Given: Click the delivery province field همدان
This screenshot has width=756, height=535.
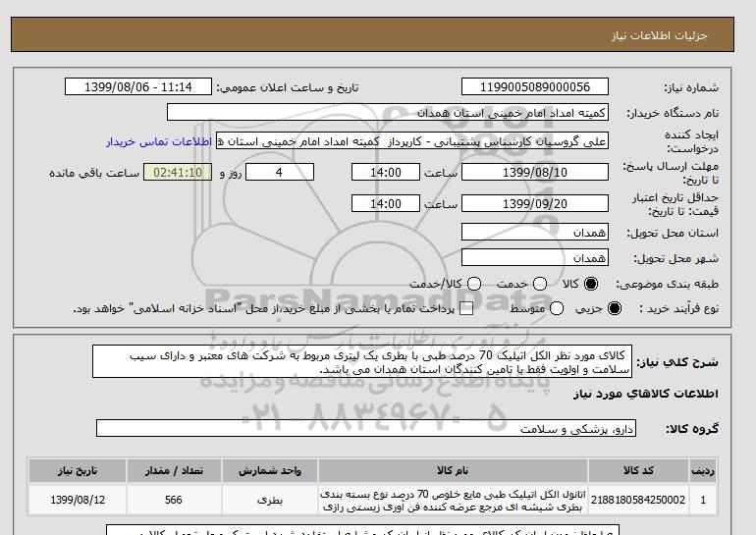Looking at the screenshot, I should click(535, 233).
